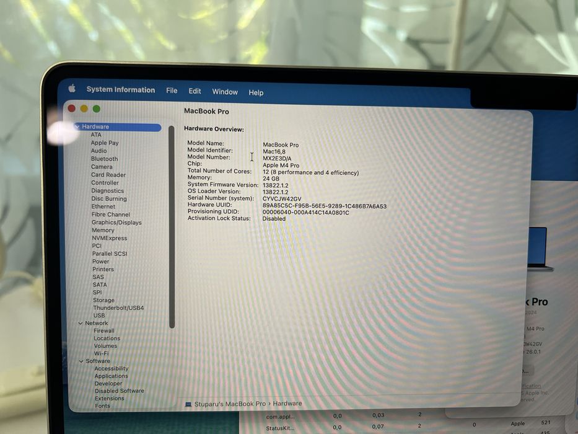Viewport: 578px width, 434px height.
Task: Select Memory in the sidebar
Action: coord(103,230)
